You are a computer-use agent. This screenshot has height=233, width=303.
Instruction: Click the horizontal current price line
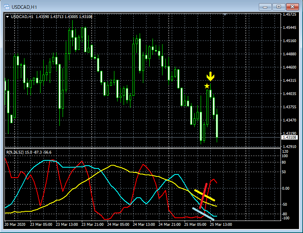142,138
